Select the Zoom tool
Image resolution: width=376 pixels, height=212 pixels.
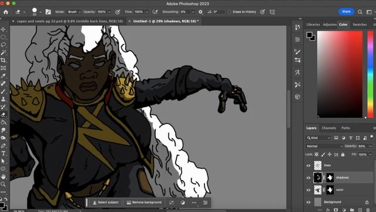tap(4, 184)
